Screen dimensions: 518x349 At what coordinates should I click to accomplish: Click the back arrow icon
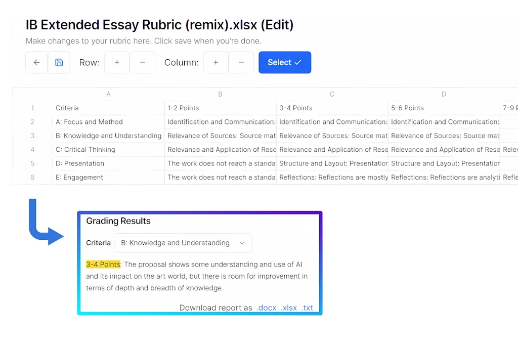[36, 62]
